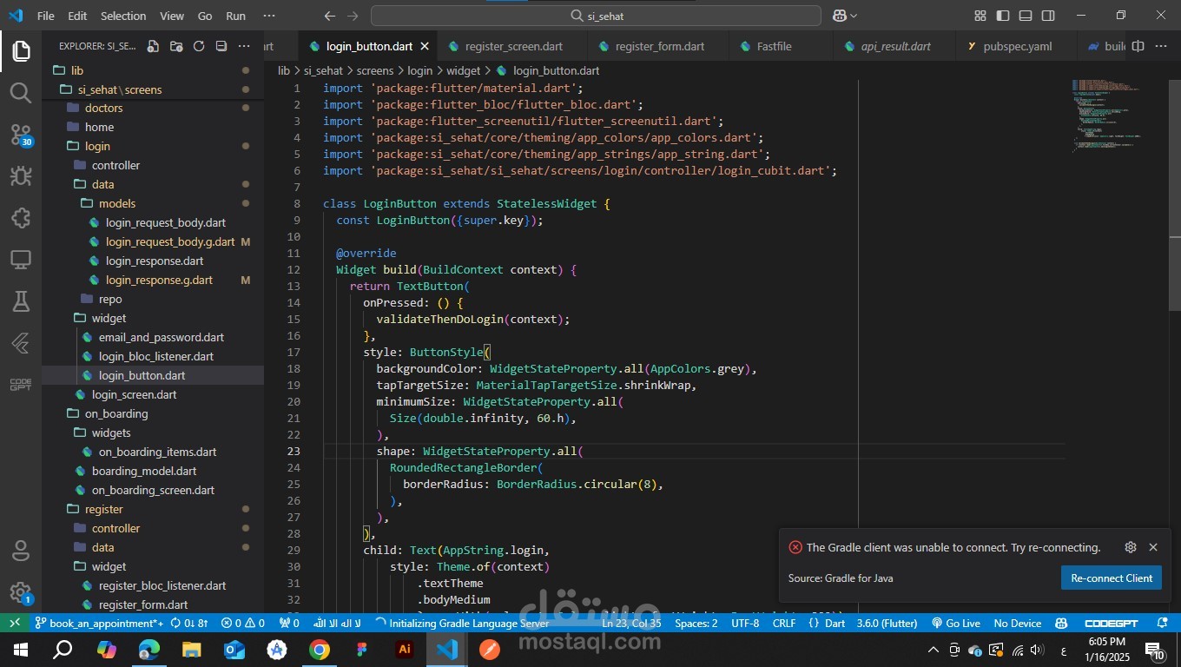Image resolution: width=1181 pixels, height=667 pixels.
Task: Toggle the primary side bar visibility
Action: 1003,16
